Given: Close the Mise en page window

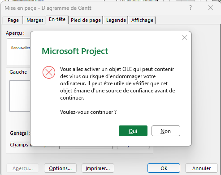Looking at the screenshot, I should pyautogui.click(x=211, y=8).
